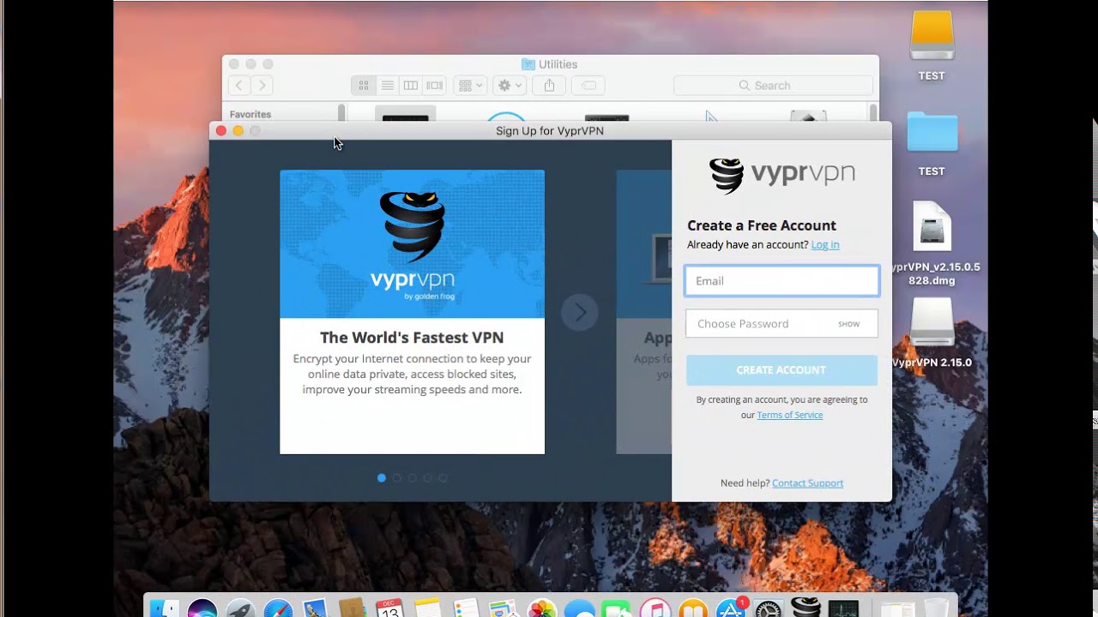
Task: Open Notes from the dock
Action: point(427,608)
